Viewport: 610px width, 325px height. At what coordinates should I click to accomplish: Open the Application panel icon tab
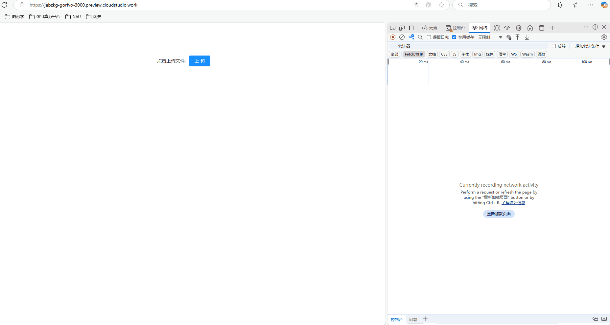pyautogui.click(x=542, y=28)
